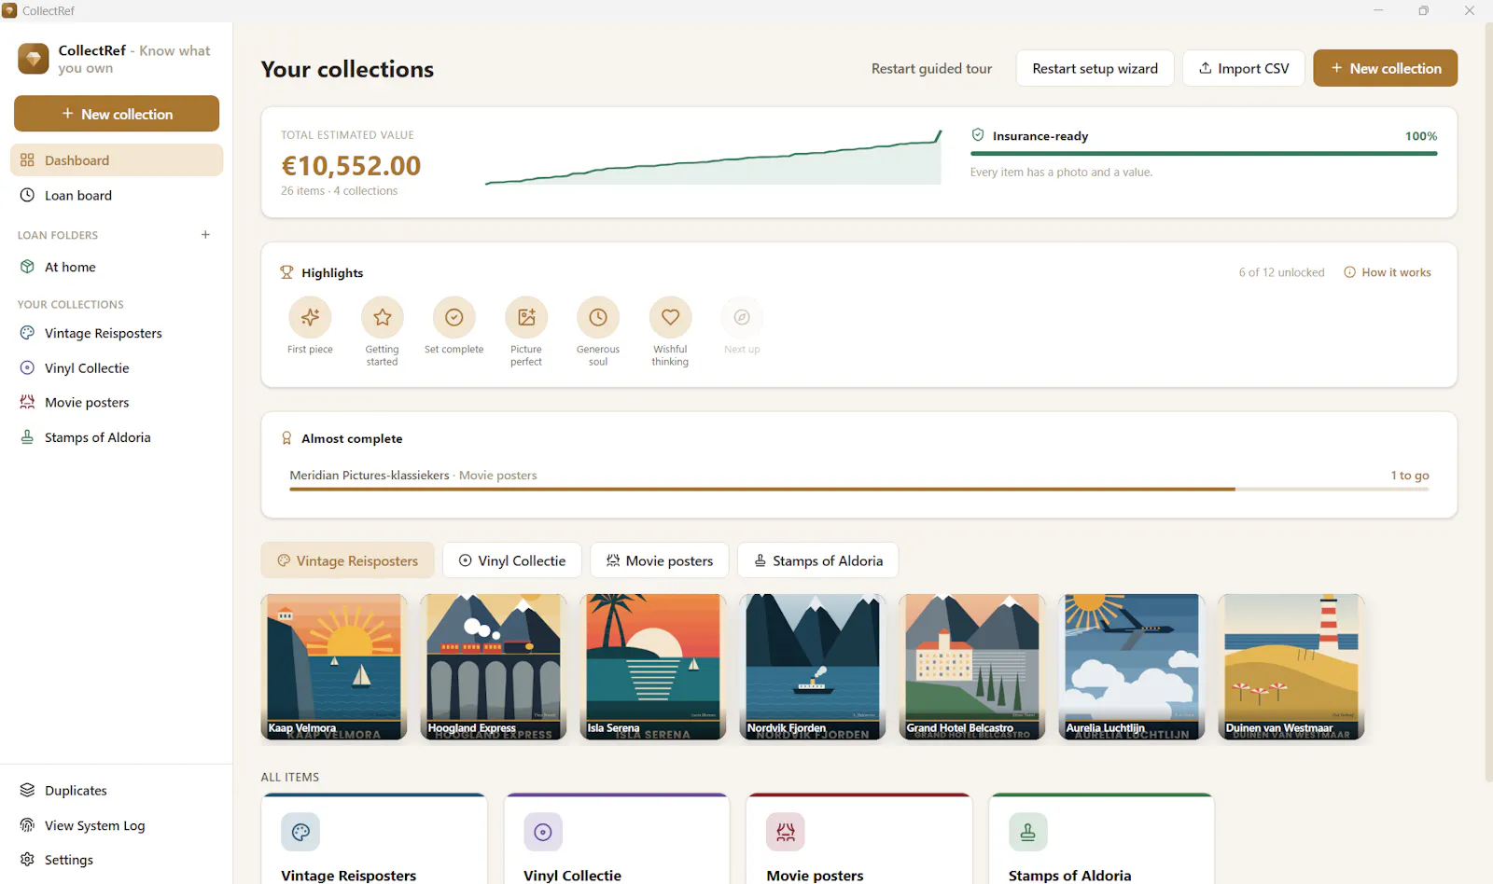Open Vinyl Collectie in sidebar
1493x884 pixels.
(x=117, y=368)
